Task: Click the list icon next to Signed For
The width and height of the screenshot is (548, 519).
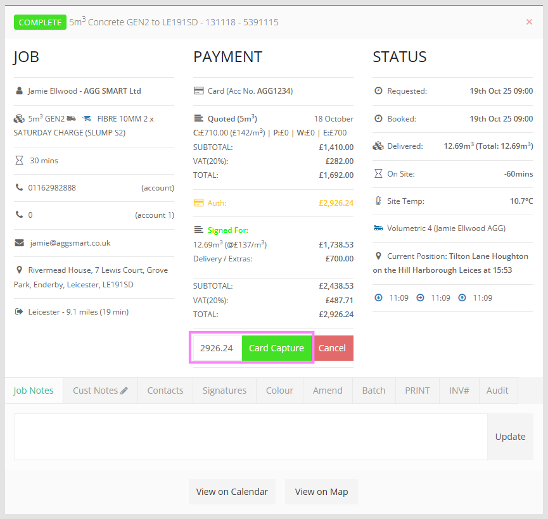Action: pyautogui.click(x=198, y=230)
